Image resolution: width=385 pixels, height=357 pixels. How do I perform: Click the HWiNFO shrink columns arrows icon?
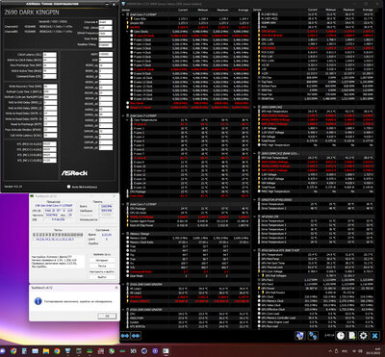pyautogui.click(x=136, y=336)
